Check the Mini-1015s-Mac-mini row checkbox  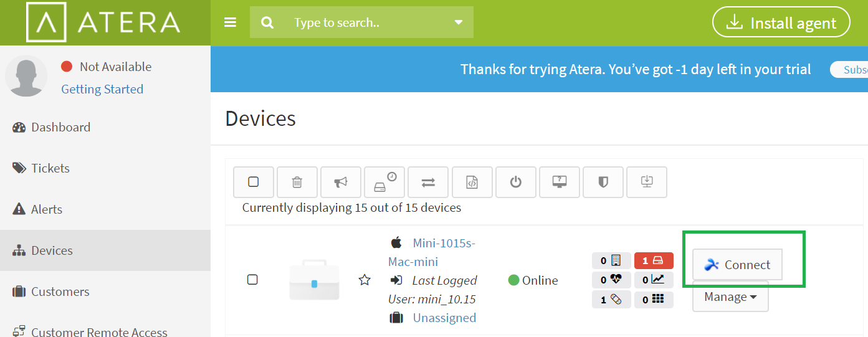tap(252, 280)
